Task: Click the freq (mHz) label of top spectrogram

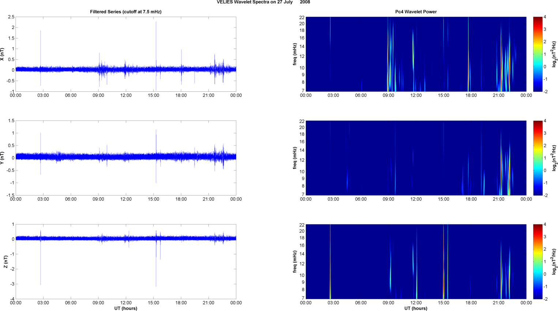Action: click(295, 54)
